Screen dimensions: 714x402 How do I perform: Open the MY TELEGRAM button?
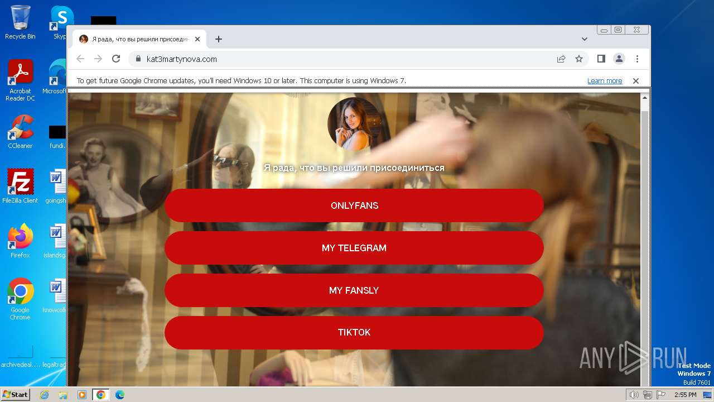click(x=354, y=248)
